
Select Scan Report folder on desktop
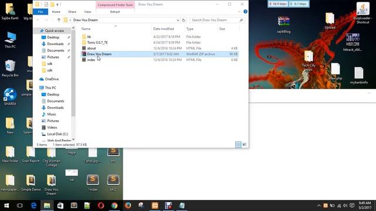coord(31,154)
